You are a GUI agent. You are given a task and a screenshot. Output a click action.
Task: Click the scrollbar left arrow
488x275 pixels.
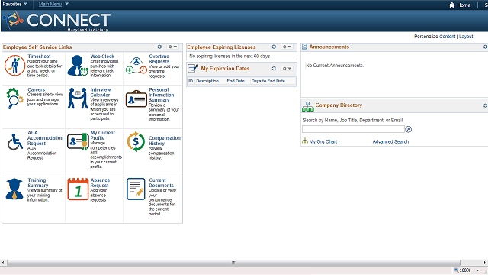coord(3,263)
